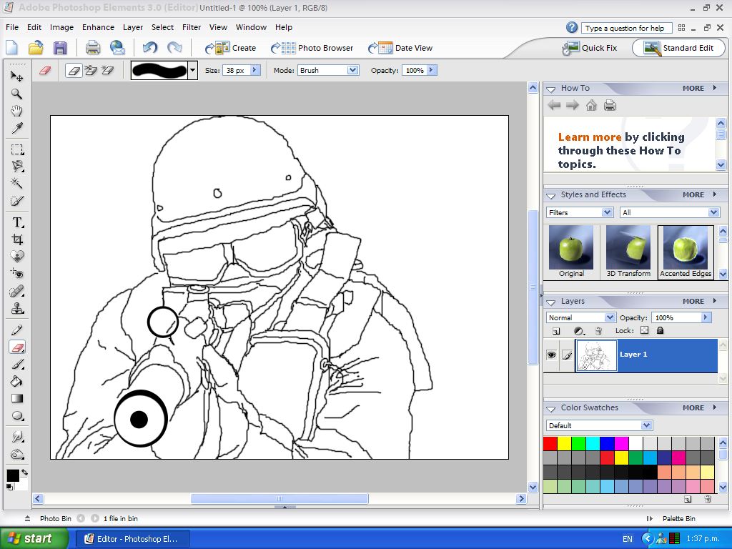This screenshot has width=732, height=549.
Task: Swap foreground and background colors
Action: 24,473
